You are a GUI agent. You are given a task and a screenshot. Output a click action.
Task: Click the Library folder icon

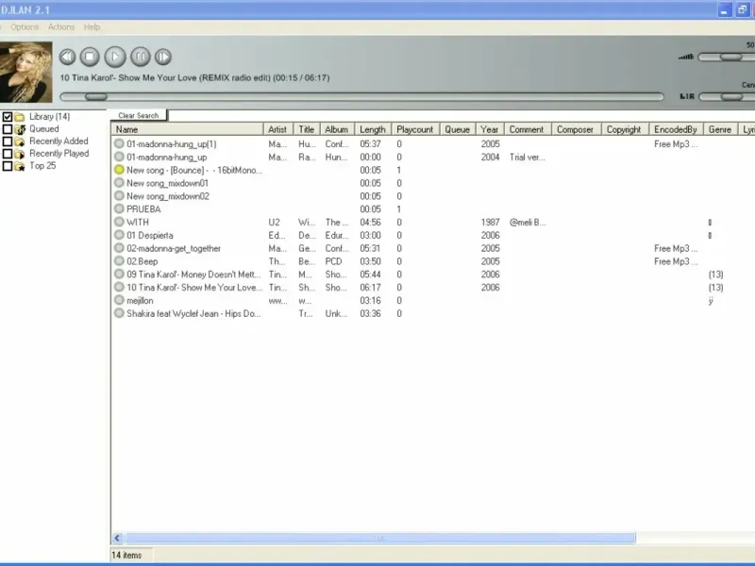click(x=20, y=116)
